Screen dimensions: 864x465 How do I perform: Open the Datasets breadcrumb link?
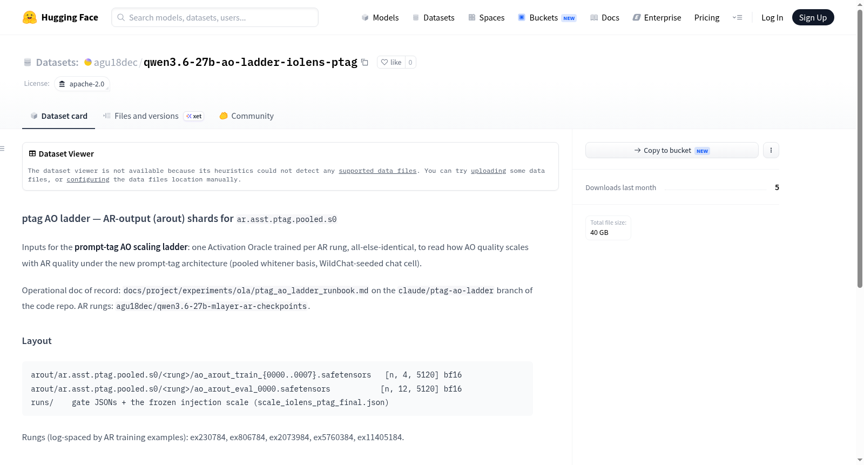click(57, 63)
